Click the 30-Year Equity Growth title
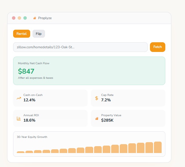Viewport: 185px width, 167px height. coord(32,137)
